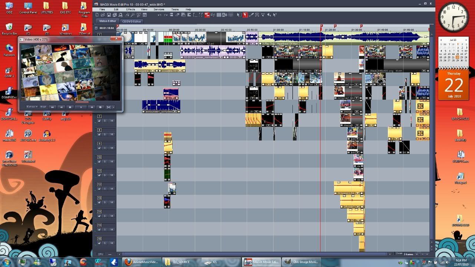Viewport: 475px width, 267px height.
Task: Mute track 16 with M button
Action: pyautogui.click(x=111, y=243)
